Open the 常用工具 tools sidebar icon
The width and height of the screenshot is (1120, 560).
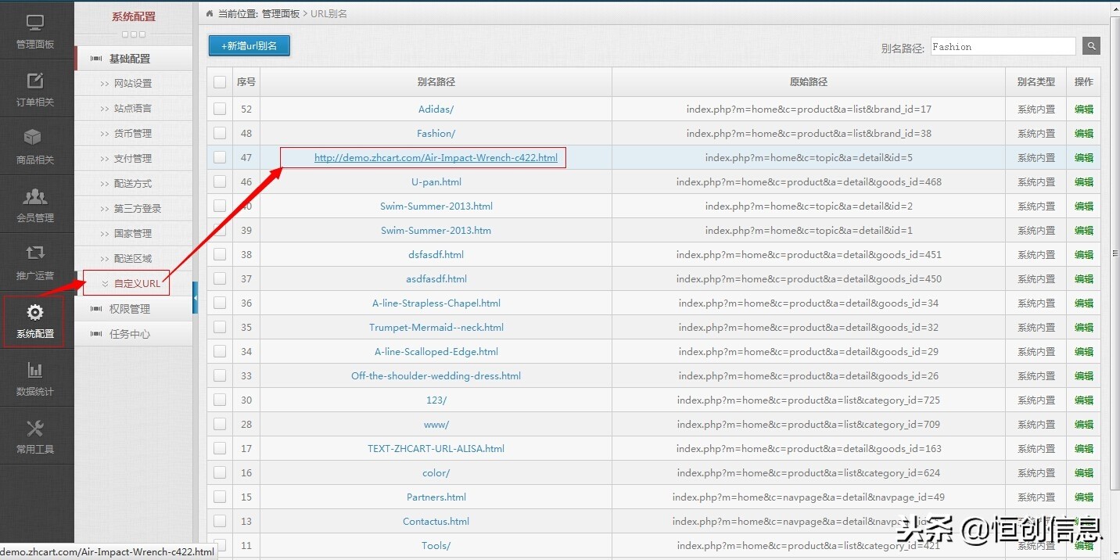coord(35,436)
